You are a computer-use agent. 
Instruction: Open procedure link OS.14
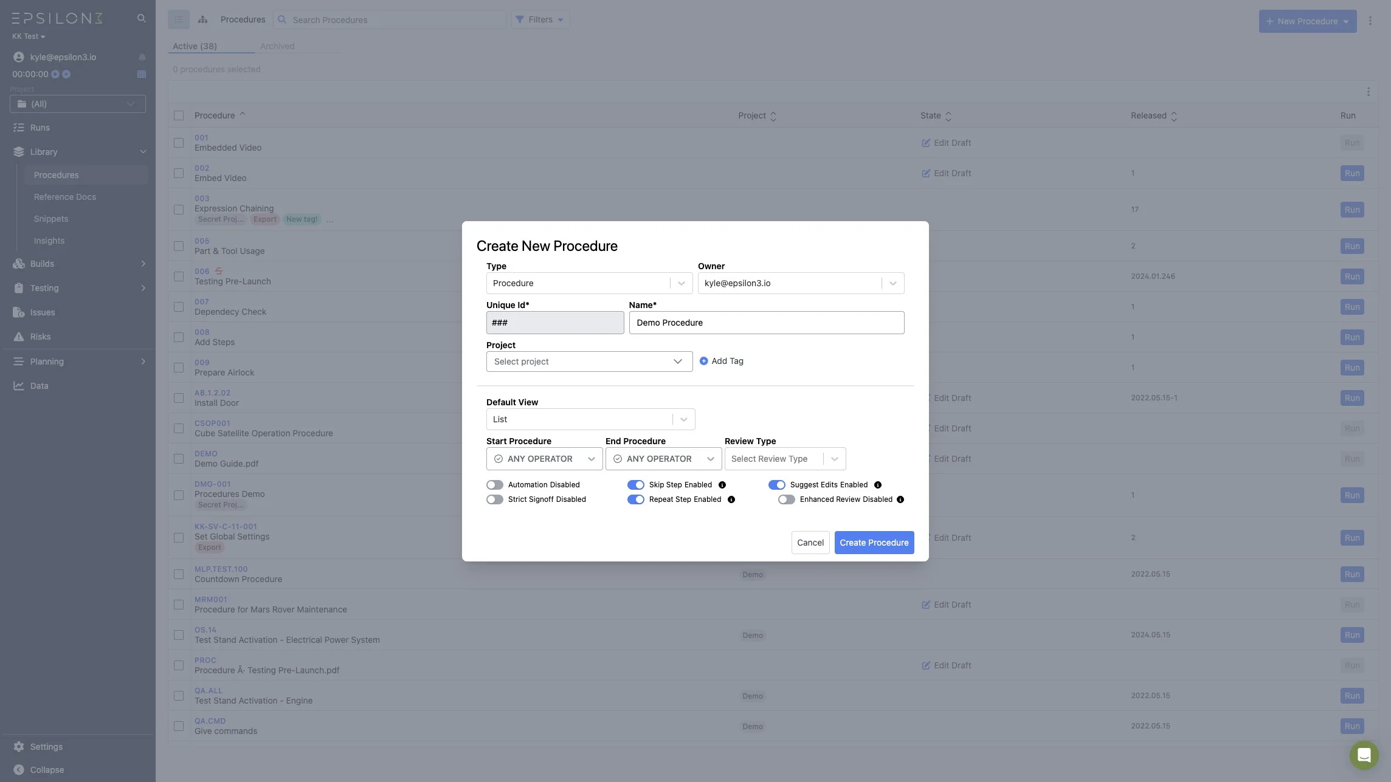click(x=205, y=630)
